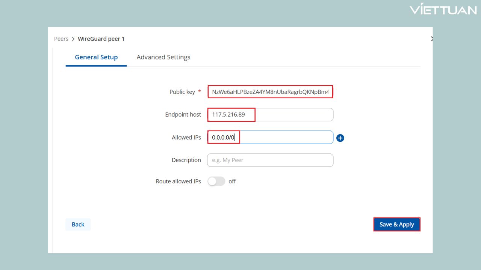Select the Allowed IPs text box

[x=270, y=138]
